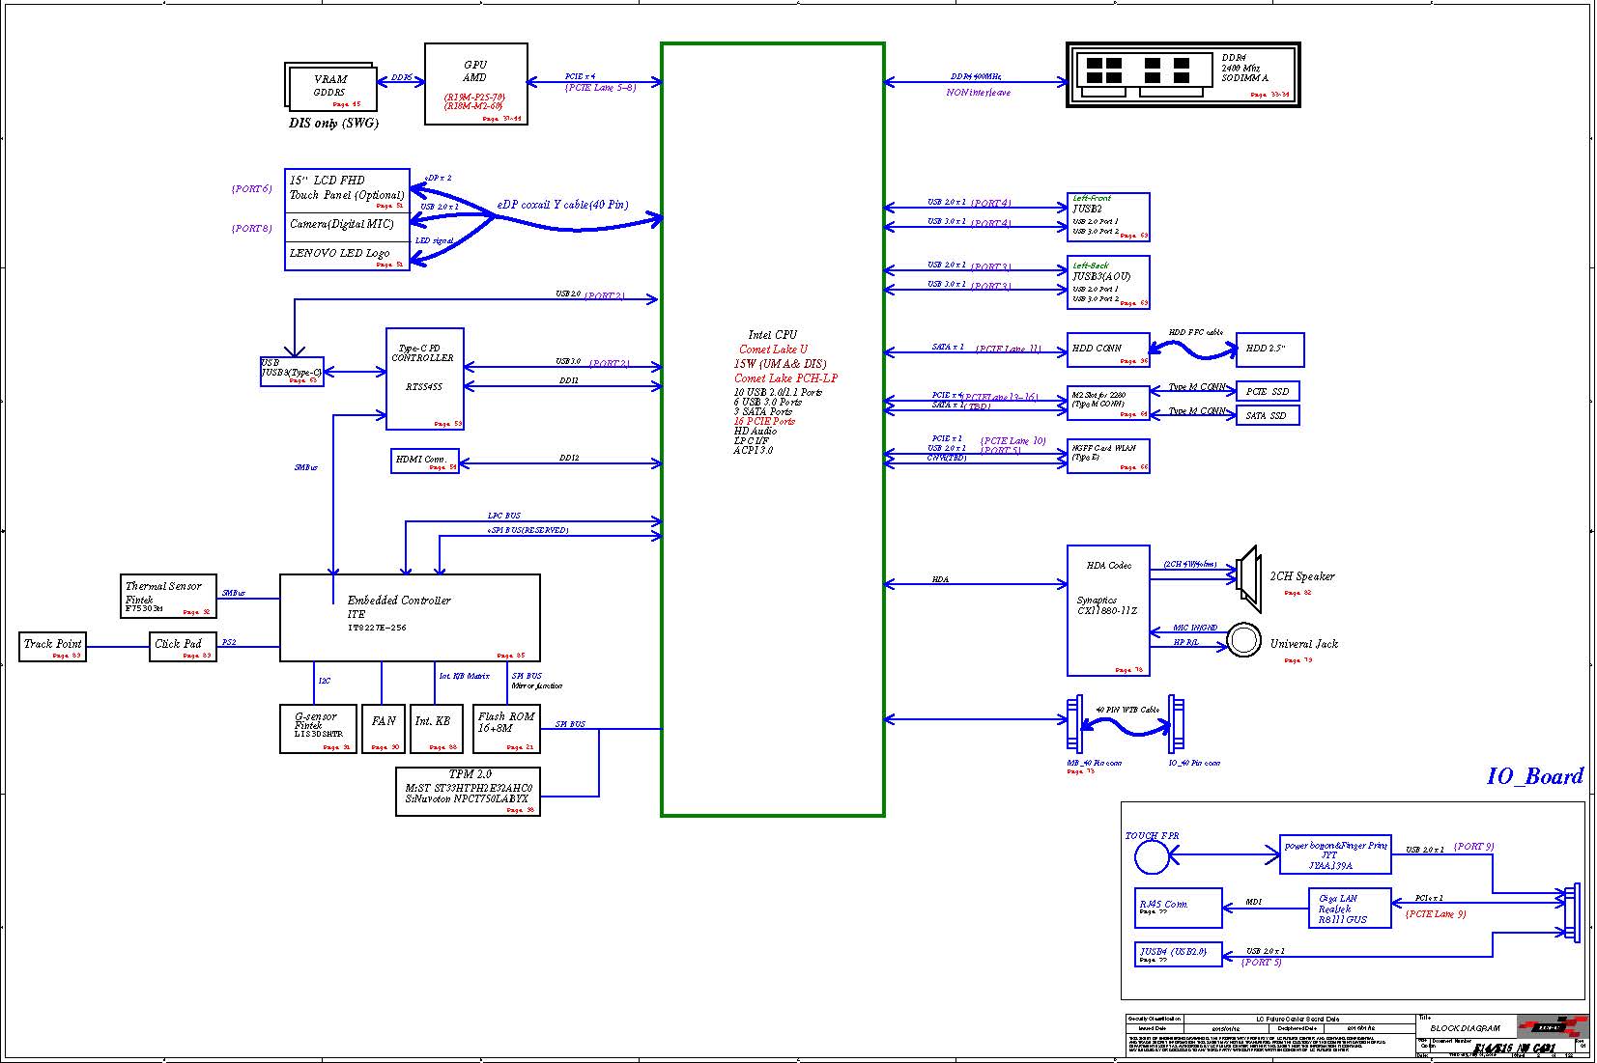Viewport: 1597px width, 1063px height.
Task: Click the 15" LCD FHD Touch Panel text
Action: pos(347,187)
